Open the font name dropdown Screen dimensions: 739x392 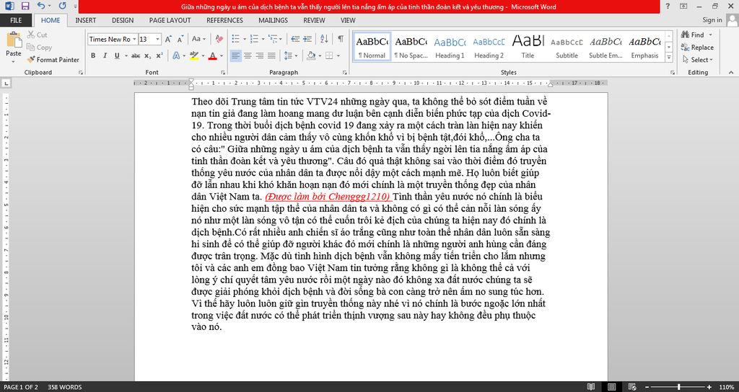(x=135, y=39)
